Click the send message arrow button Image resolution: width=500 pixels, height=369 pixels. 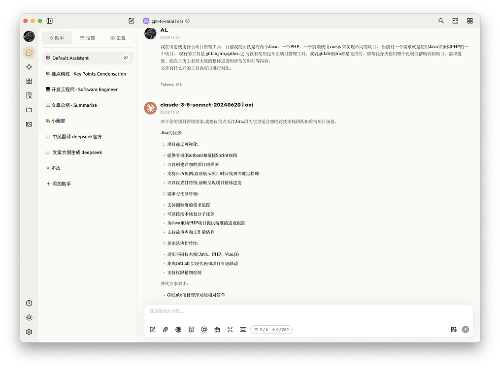[x=466, y=330]
